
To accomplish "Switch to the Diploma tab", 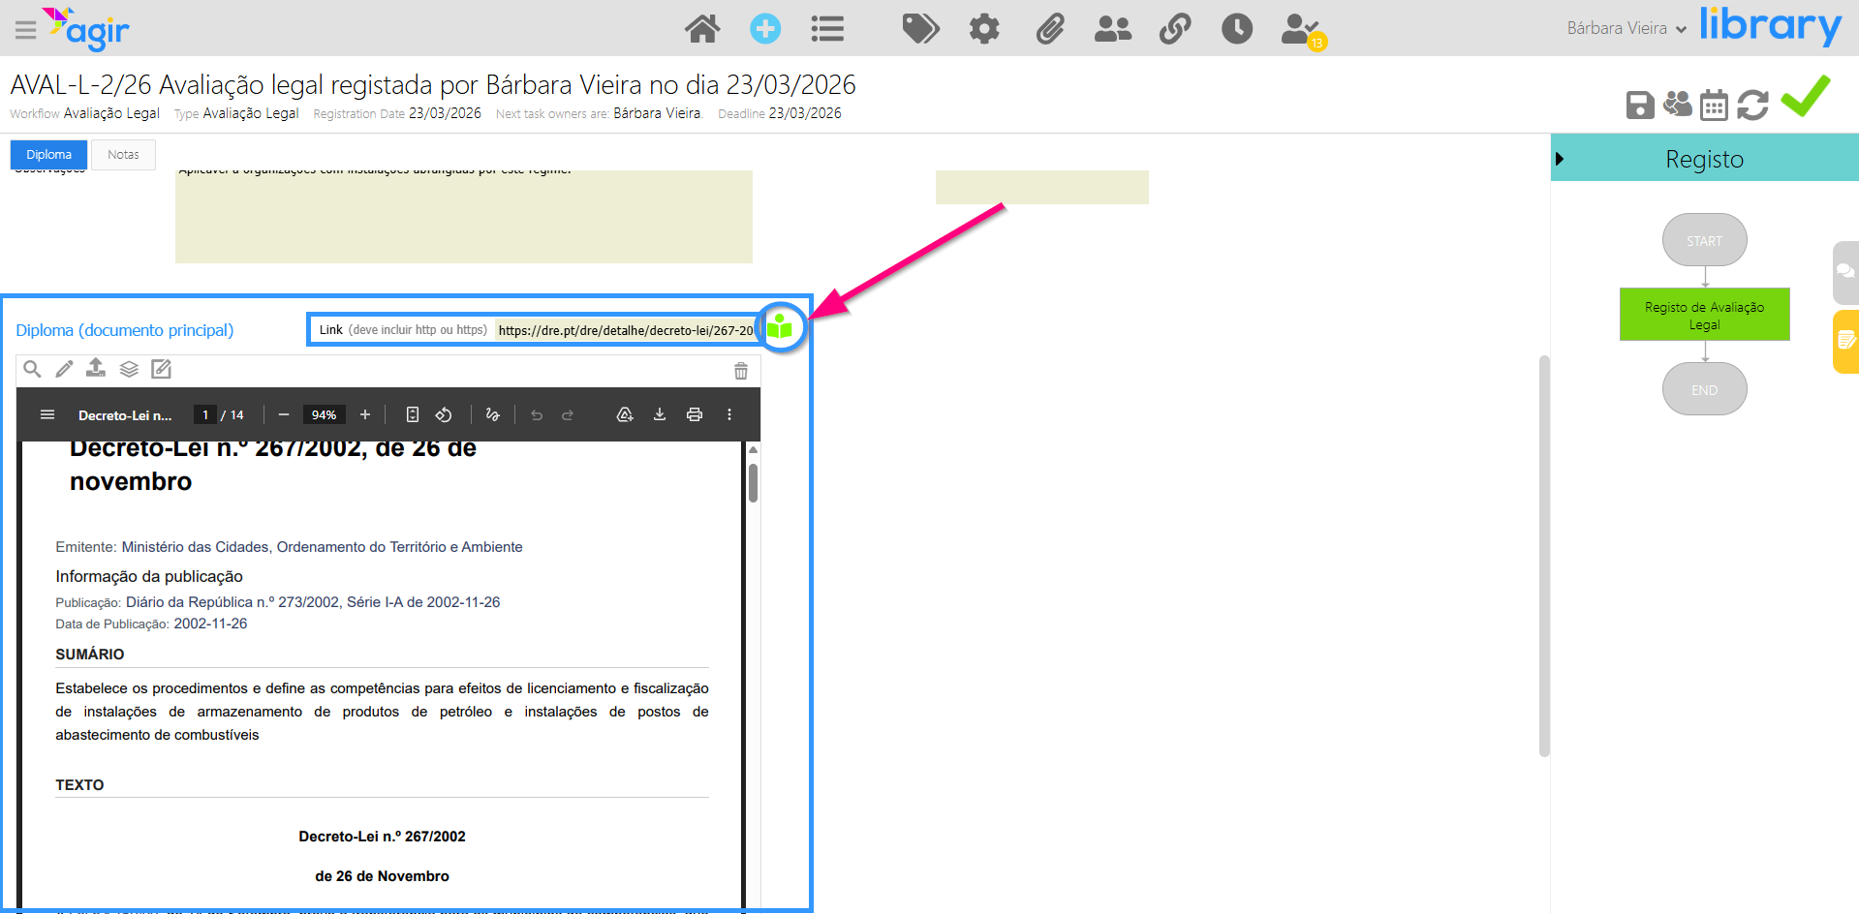I will pyautogui.click(x=48, y=155).
